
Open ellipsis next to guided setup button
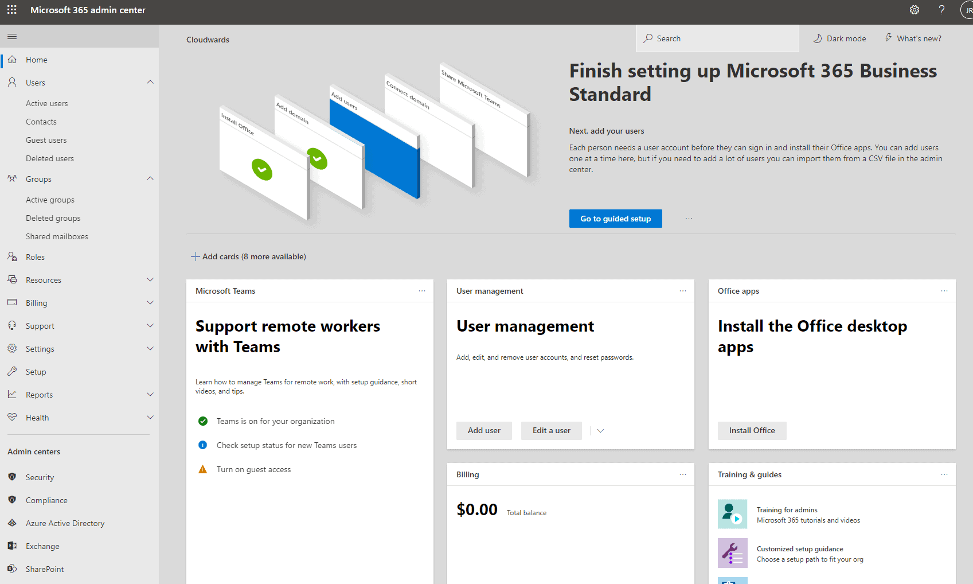click(689, 219)
